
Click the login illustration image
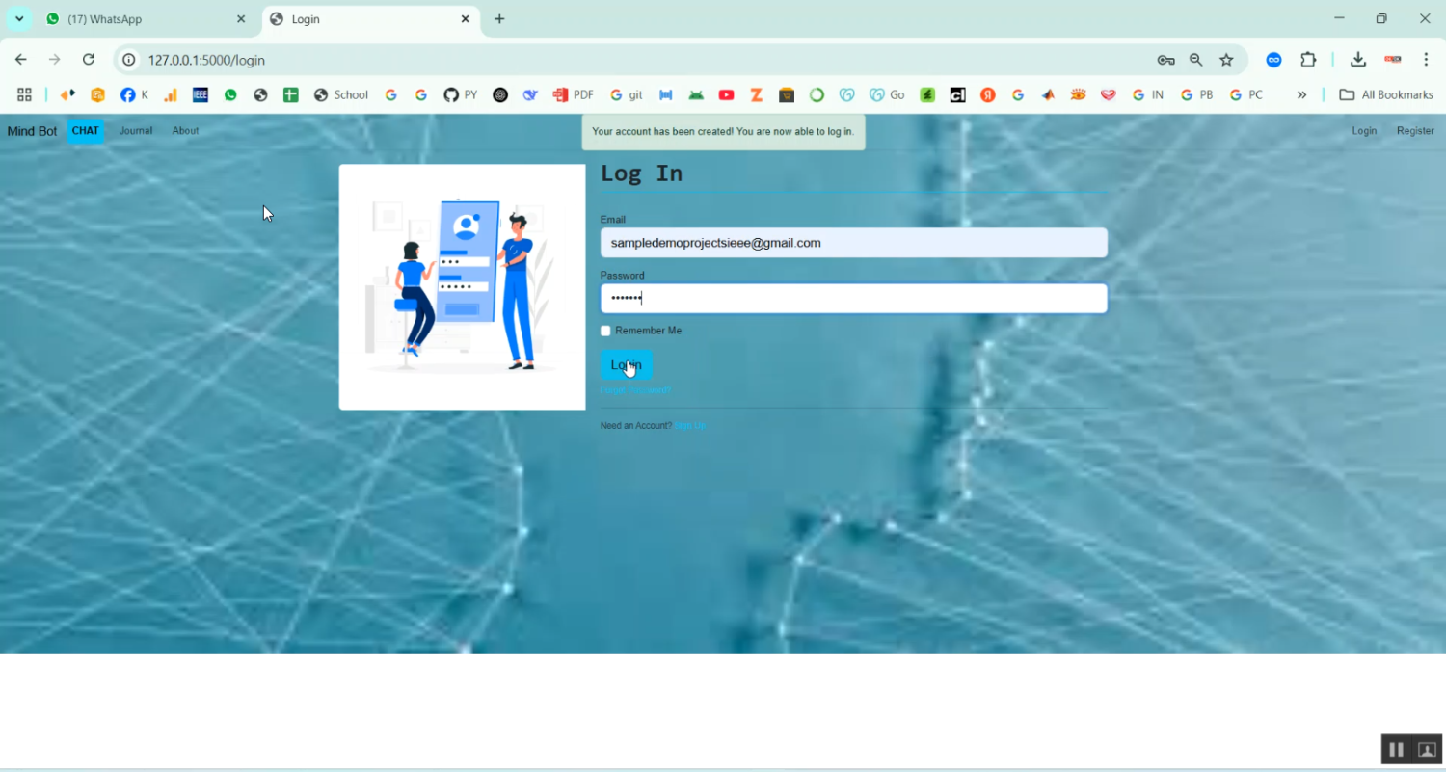(463, 287)
